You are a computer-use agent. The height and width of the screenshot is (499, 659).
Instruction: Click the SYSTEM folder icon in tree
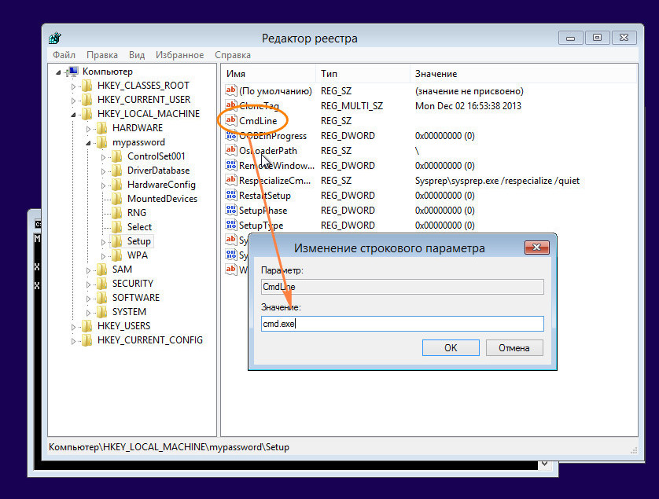[x=103, y=312]
